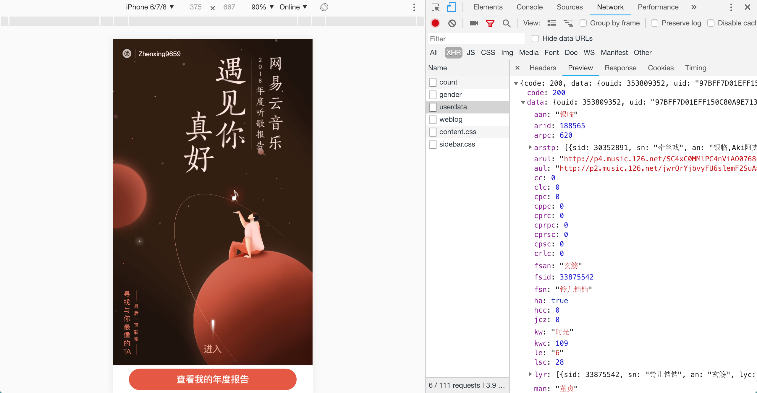Clear the network log
The image size is (757, 393).
coord(452,23)
